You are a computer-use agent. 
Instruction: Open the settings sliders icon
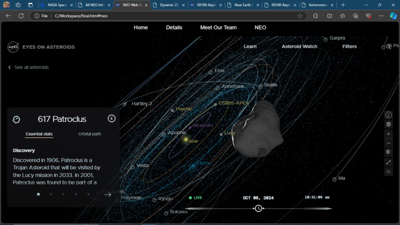click(x=388, y=172)
